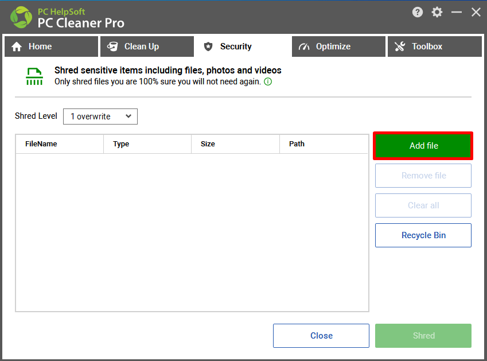This screenshot has height=361, width=487.
Task: Sort by Type column header
Action: point(147,144)
